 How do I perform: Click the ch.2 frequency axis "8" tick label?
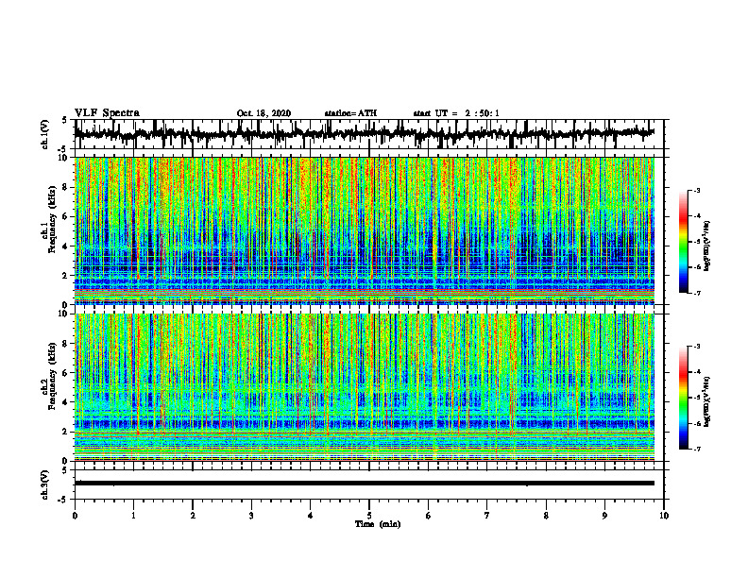[x=66, y=344]
